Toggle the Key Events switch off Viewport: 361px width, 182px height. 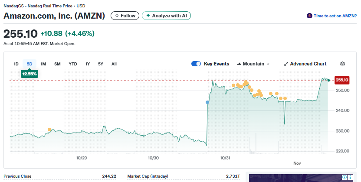(196, 64)
